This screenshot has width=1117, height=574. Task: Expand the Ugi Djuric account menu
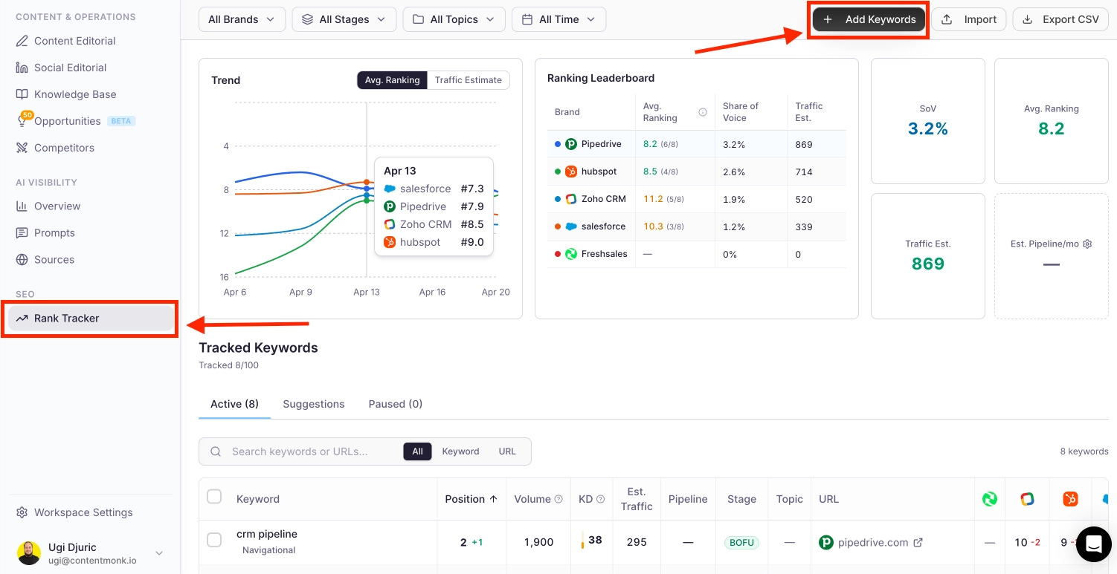[158, 553]
